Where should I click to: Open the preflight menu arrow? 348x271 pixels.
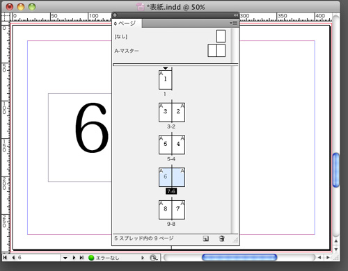tap(143, 258)
